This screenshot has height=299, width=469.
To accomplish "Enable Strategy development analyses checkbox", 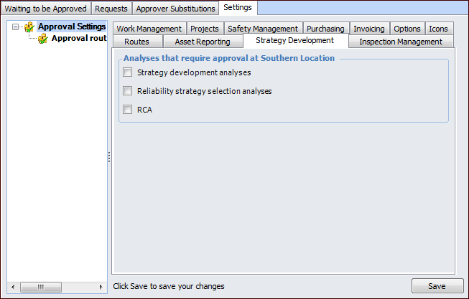I will tap(128, 72).
